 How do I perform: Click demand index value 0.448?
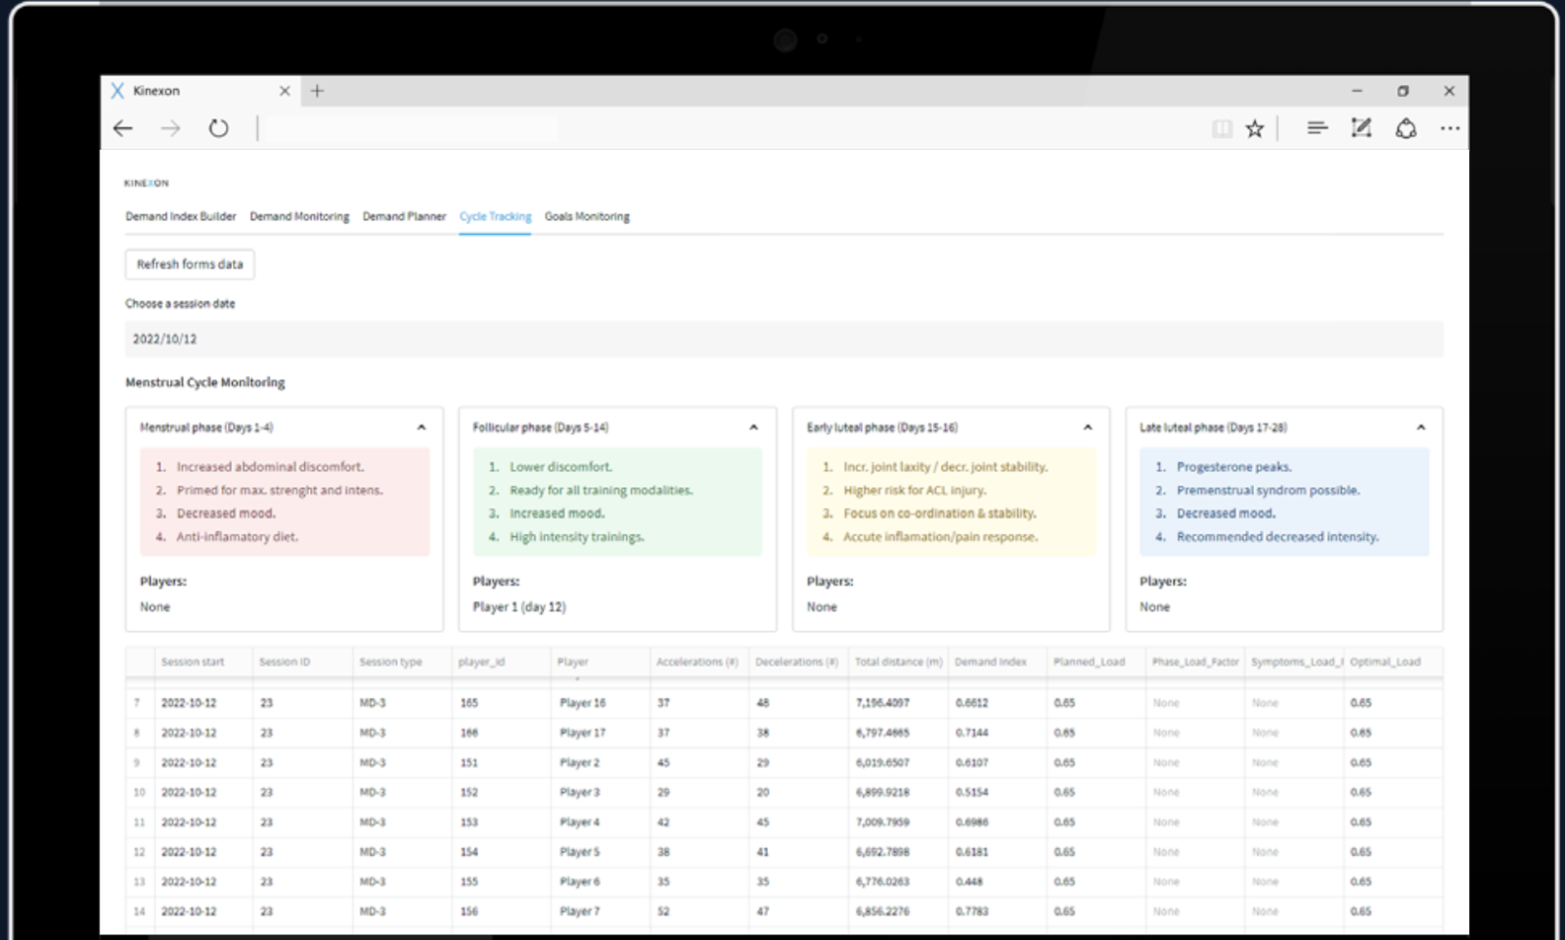(969, 882)
